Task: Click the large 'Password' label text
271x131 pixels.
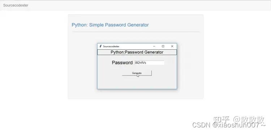Action: click(x=122, y=63)
